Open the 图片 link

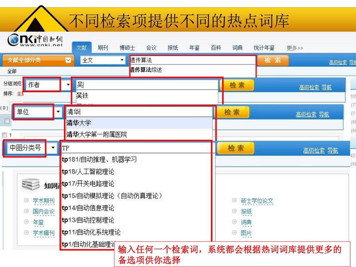point(246,233)
